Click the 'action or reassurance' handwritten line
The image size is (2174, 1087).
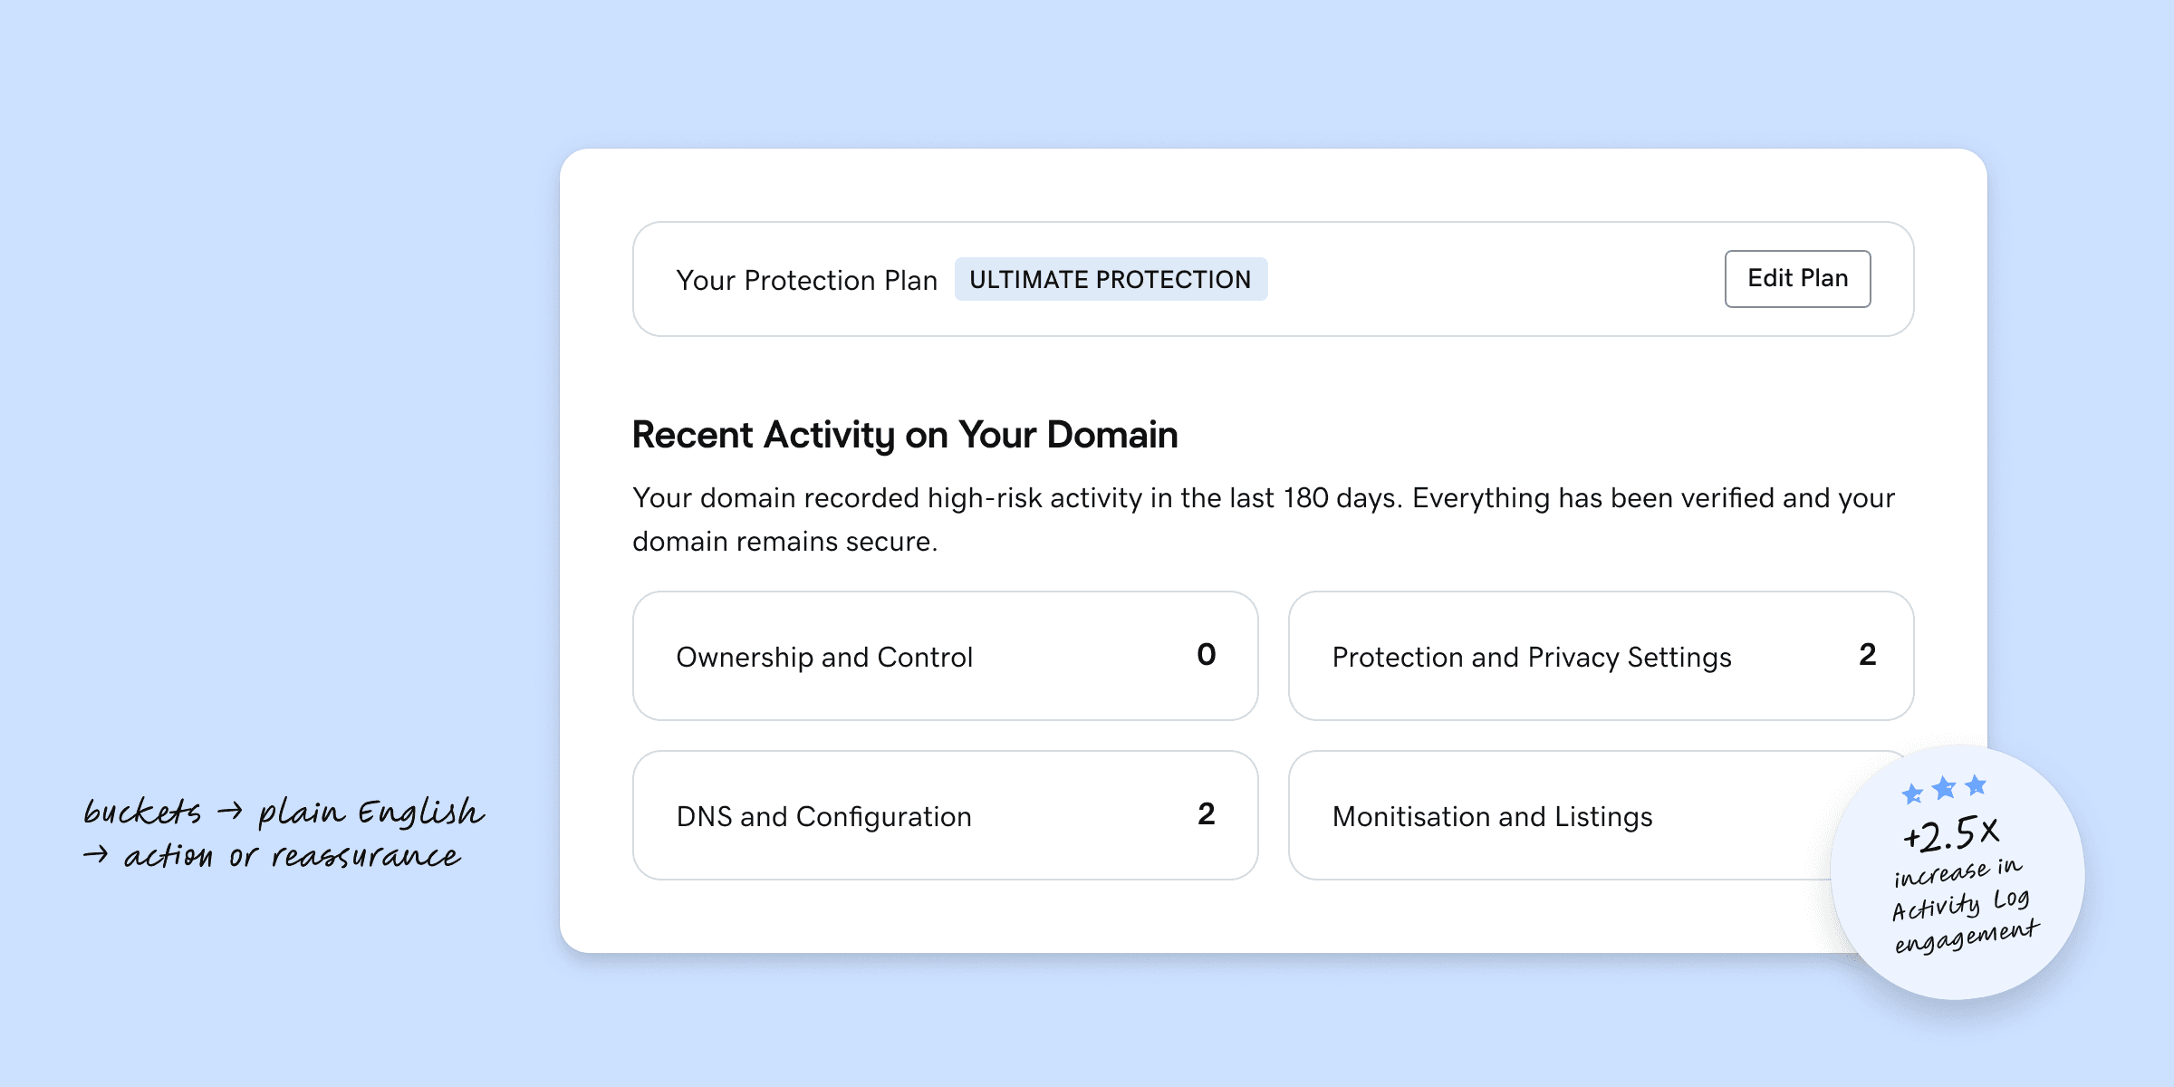[x=292, y=856]
